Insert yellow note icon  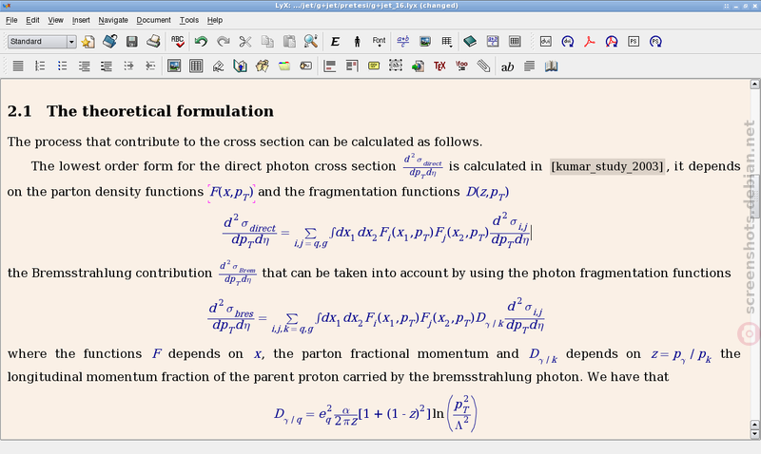(x=374, y=66)
